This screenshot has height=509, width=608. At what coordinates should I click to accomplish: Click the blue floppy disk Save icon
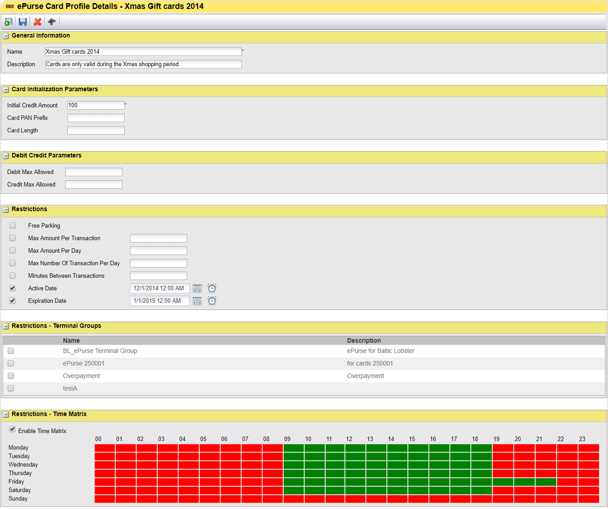(23, 22)
